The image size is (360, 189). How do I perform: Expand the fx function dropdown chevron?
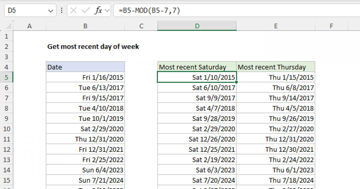tap(107, 11)
